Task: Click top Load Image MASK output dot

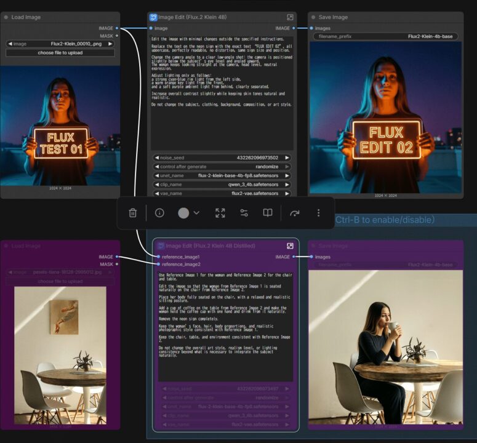Action: pyautogui.click(x=117, y=36)
